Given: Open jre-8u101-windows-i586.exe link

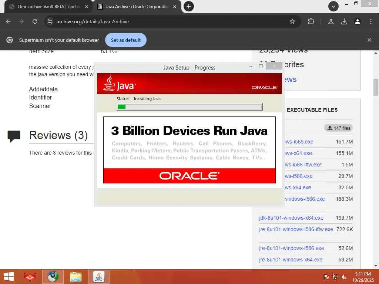Looking at the screenshot, I should [x=291, y=248].
